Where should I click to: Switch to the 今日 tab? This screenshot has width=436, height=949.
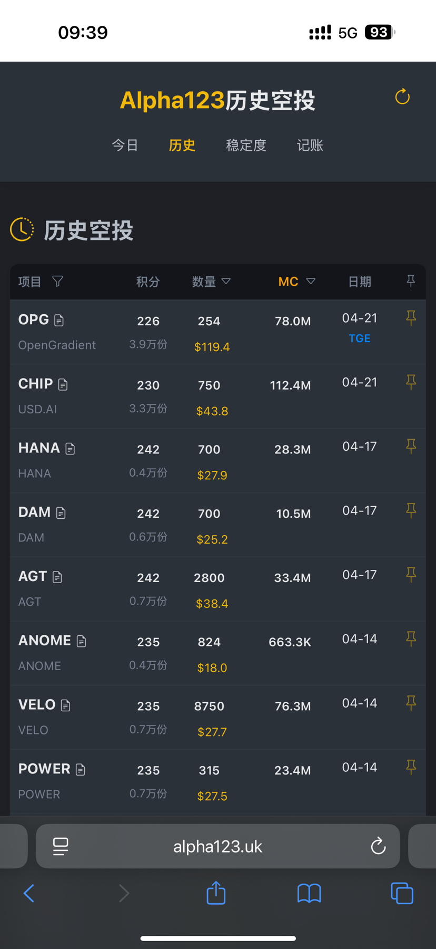click(125, 146)
